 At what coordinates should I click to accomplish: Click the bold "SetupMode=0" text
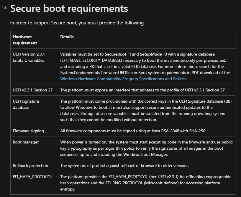(x=153, y=54)
